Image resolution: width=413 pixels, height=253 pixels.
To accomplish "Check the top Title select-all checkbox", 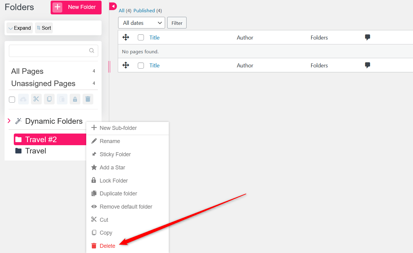I will (x=141, y=38).
